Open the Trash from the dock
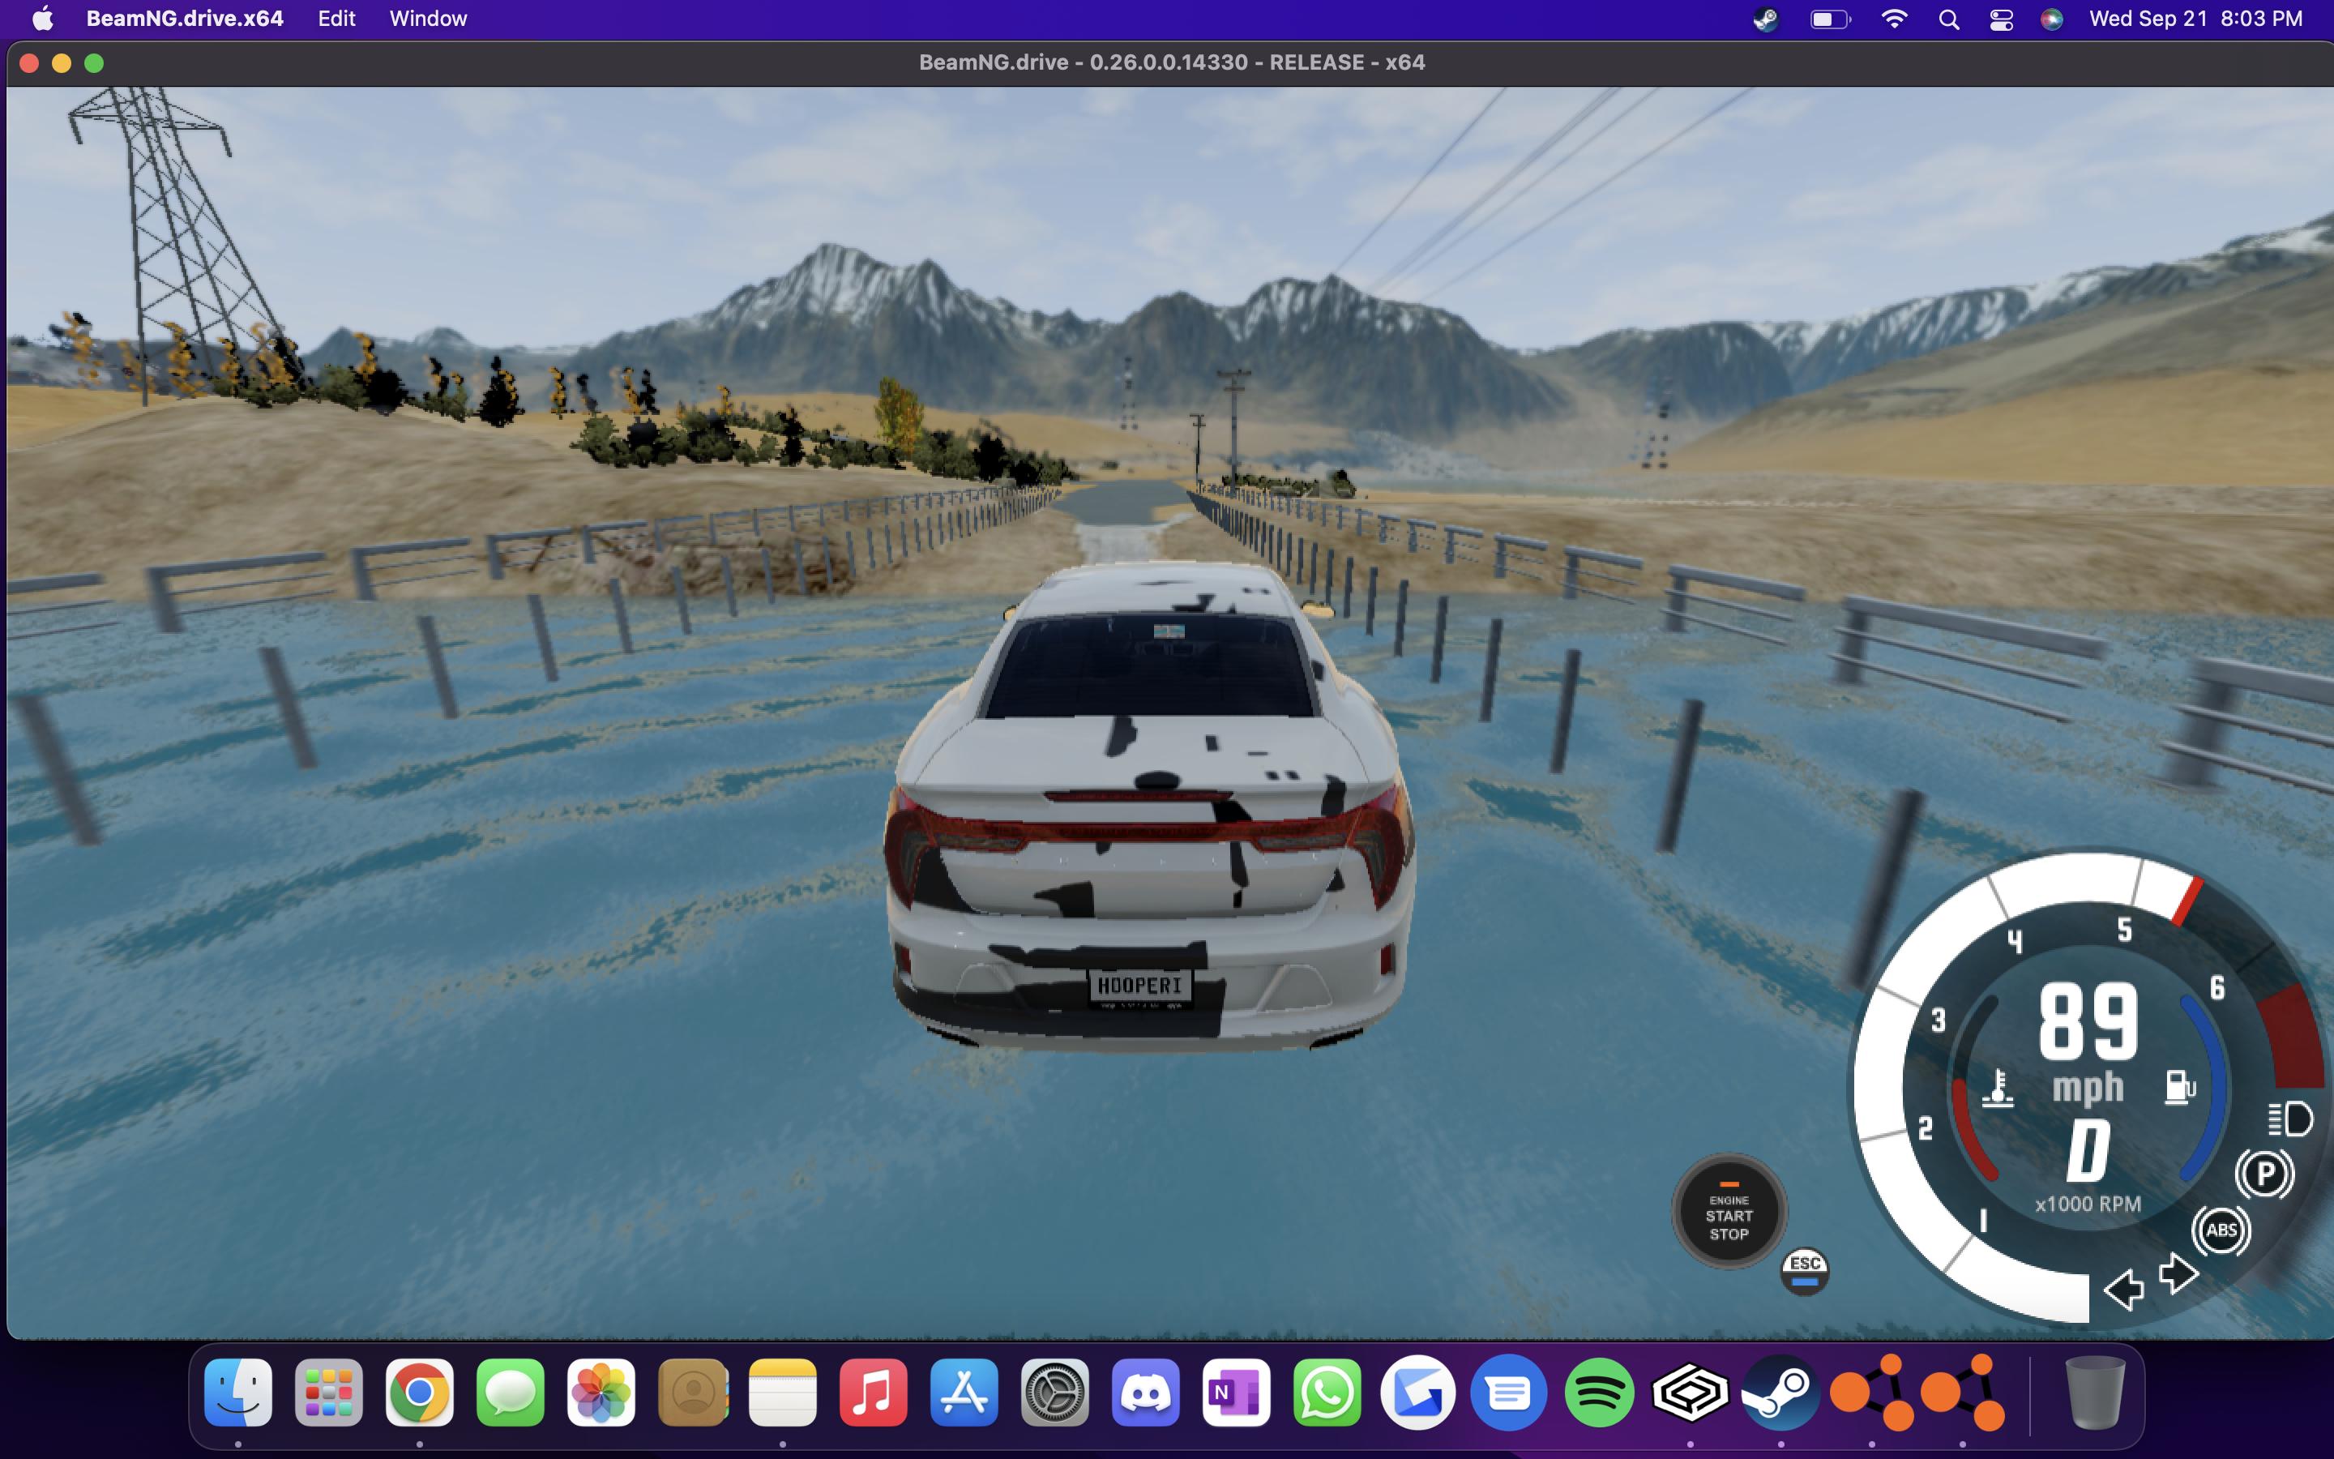The image size is (2334, 1459). (2095, 1393)
